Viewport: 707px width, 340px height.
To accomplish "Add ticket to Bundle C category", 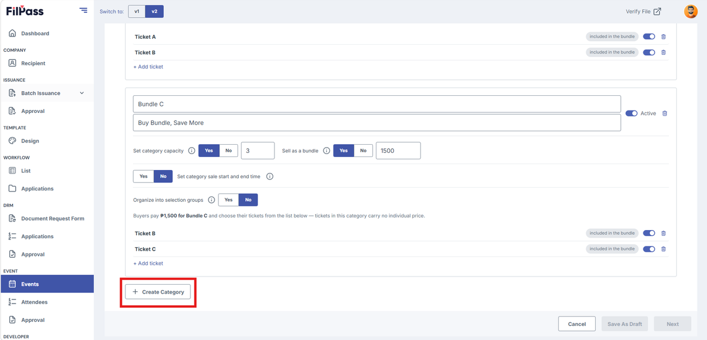I will click(x=148, y=264).
